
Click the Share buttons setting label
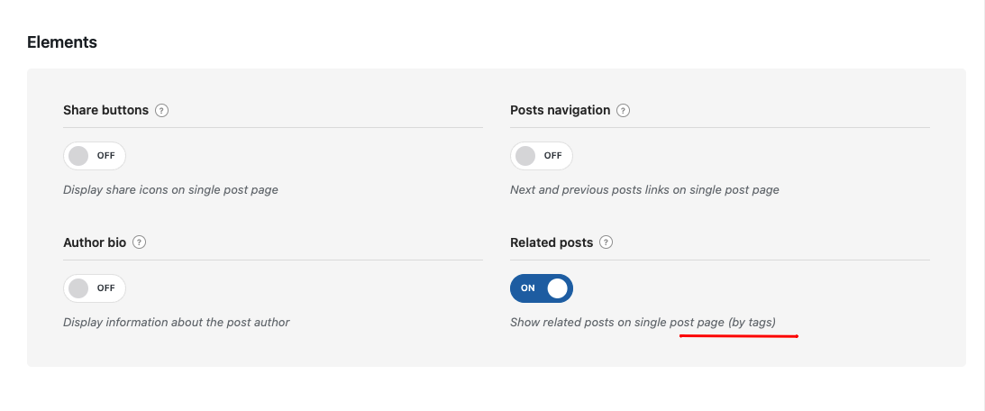pos(105,111)
